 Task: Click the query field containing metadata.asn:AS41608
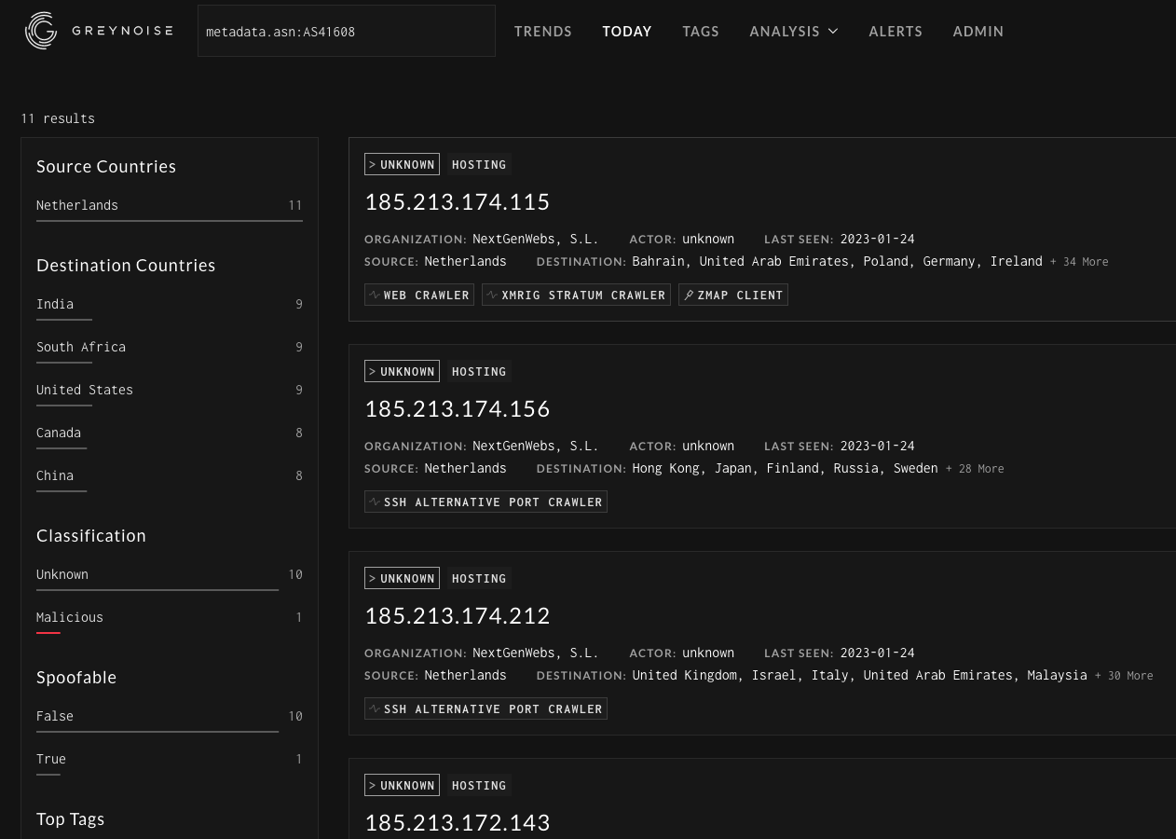point(347,31)
